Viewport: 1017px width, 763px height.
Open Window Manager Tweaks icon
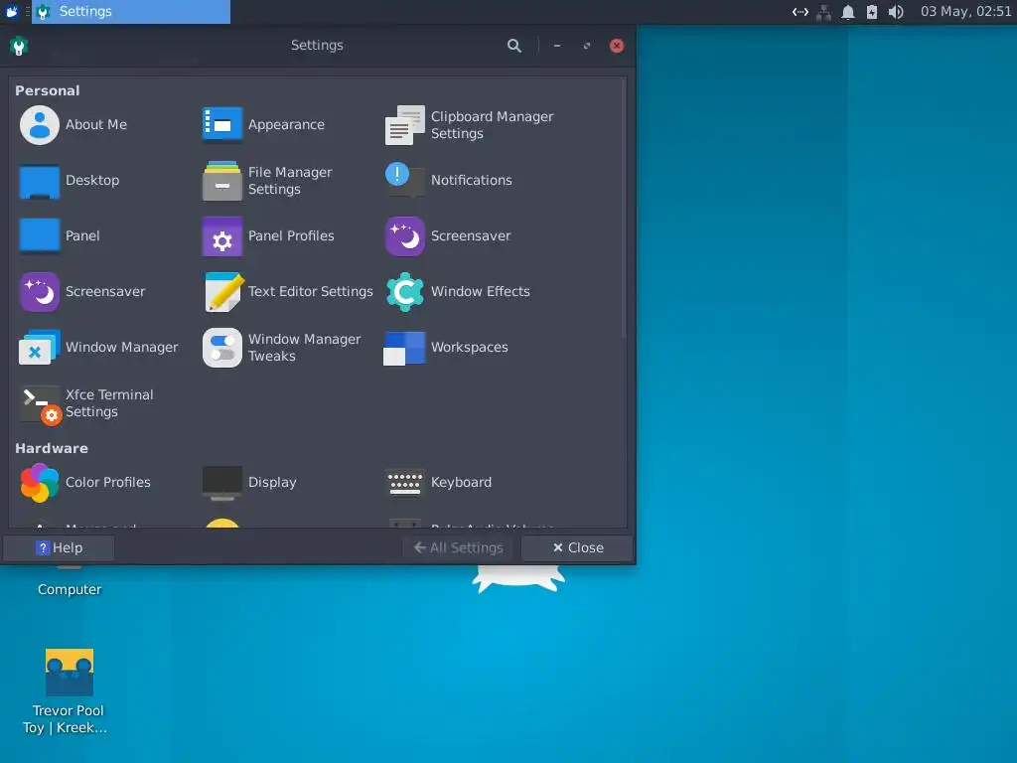(222, 348)
